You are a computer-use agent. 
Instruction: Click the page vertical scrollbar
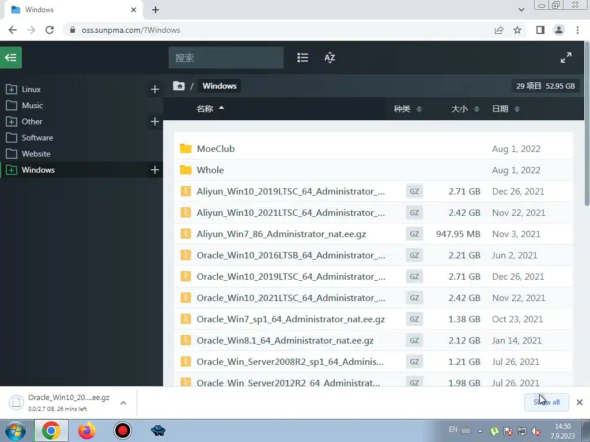(x=587, y=124)
